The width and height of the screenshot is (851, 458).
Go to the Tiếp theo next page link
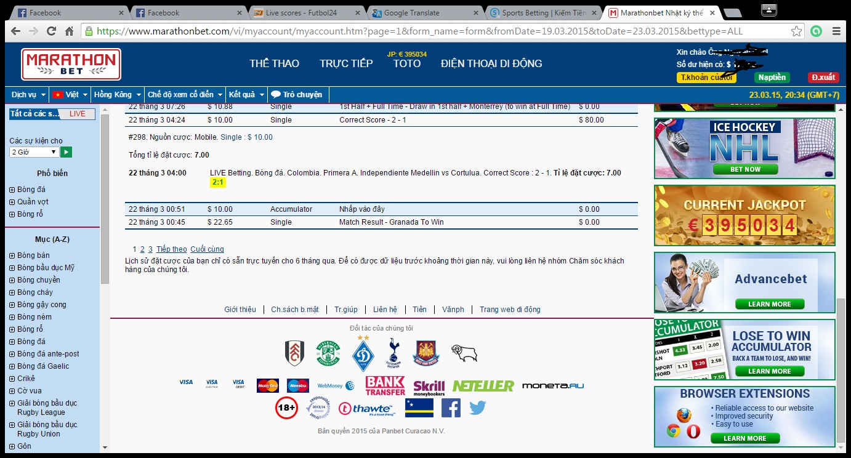coord(172,249)
